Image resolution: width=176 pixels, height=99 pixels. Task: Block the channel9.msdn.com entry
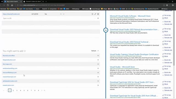pos(92,14)
